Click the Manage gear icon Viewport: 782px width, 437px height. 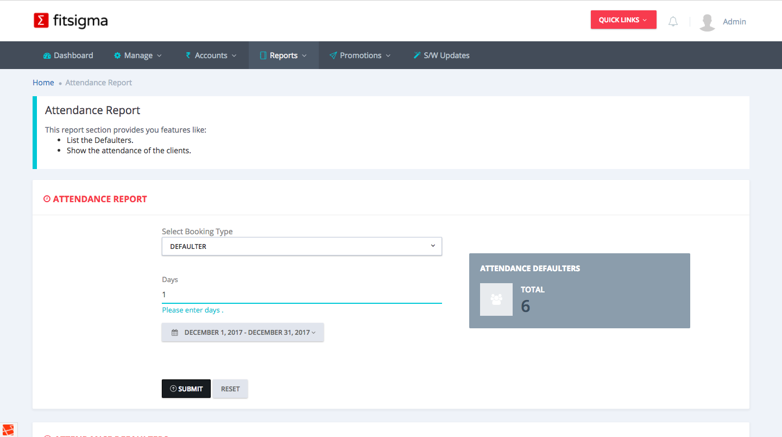click(117, 55)
